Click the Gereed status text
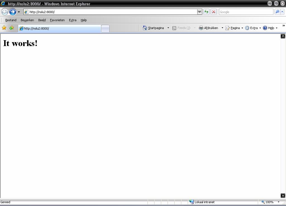Viewport: 286px width, 206px height. (5, 202)
